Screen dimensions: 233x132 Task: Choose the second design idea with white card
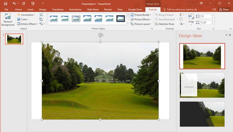[202, 85]
